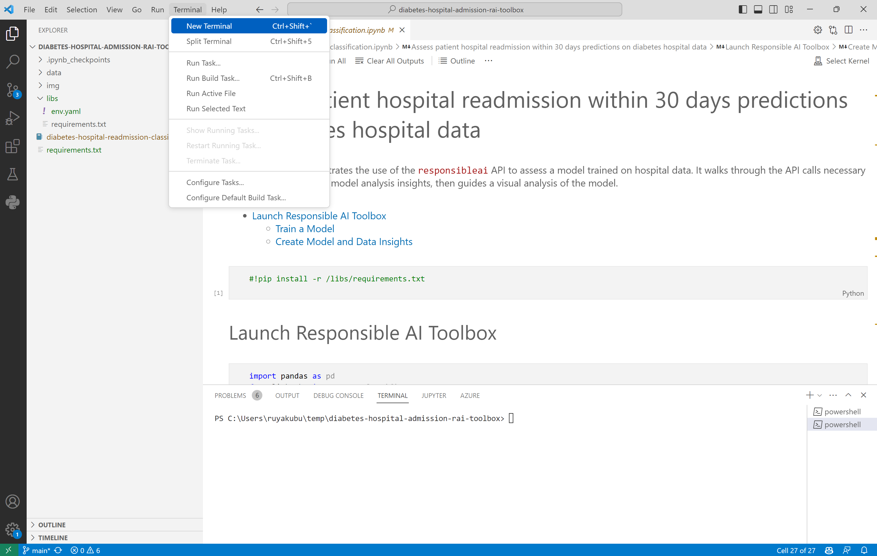Switch to the JUPYTER panel tab
Viewport: 877px width, 556px height.
pos(433,396)
